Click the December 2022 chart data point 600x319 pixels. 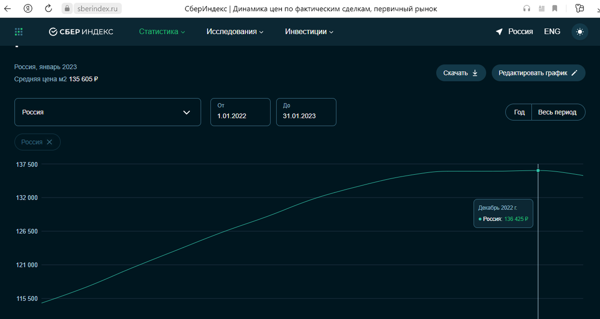pos(538,170)
